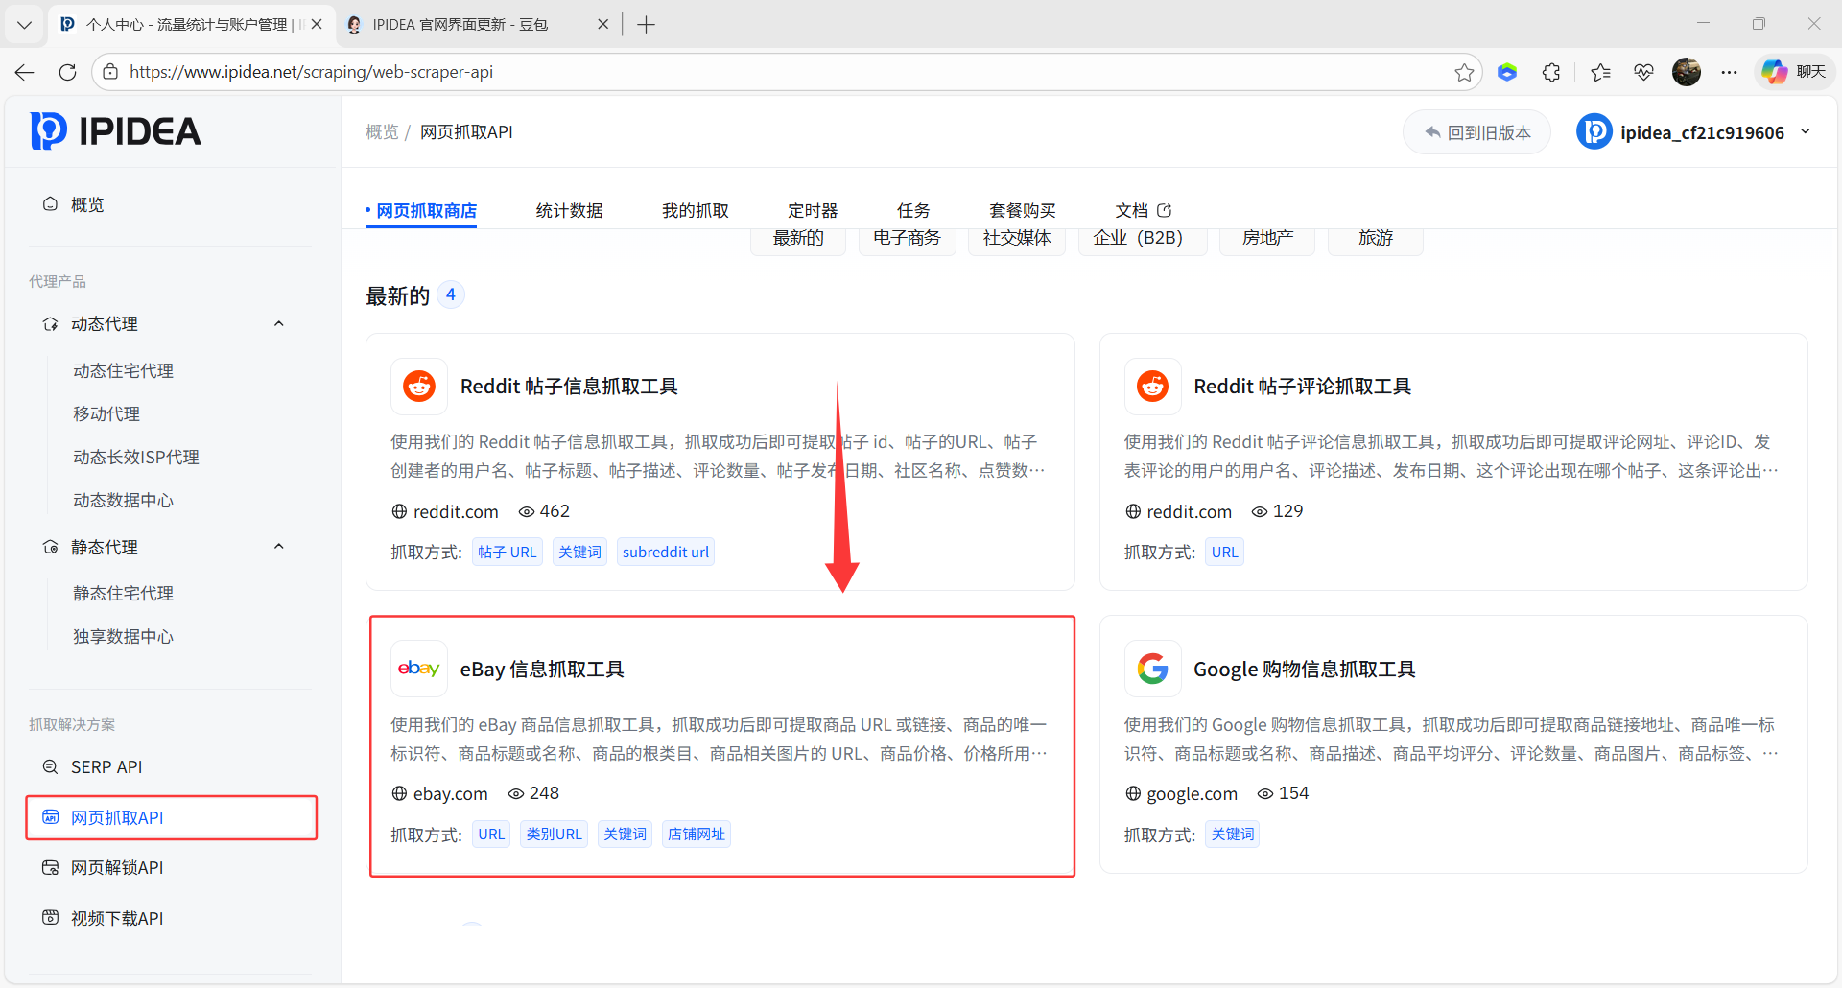
Task: Click 回到旧版本 button
Action: click(x=1477, y=132)
